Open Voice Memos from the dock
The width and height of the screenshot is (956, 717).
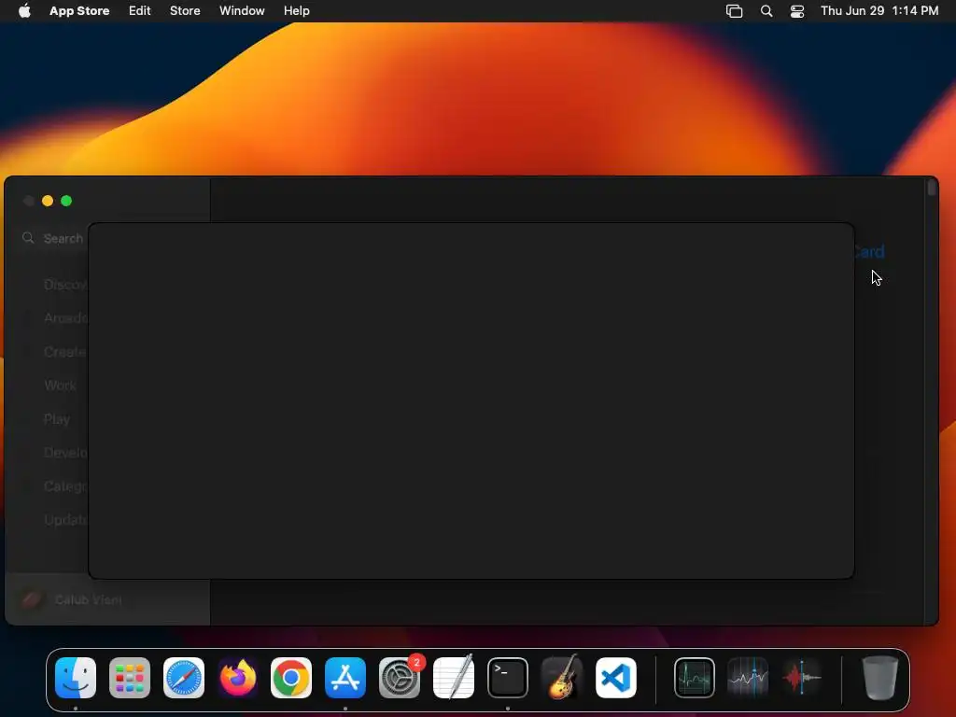pyautogui.click(x=802, y=678)
